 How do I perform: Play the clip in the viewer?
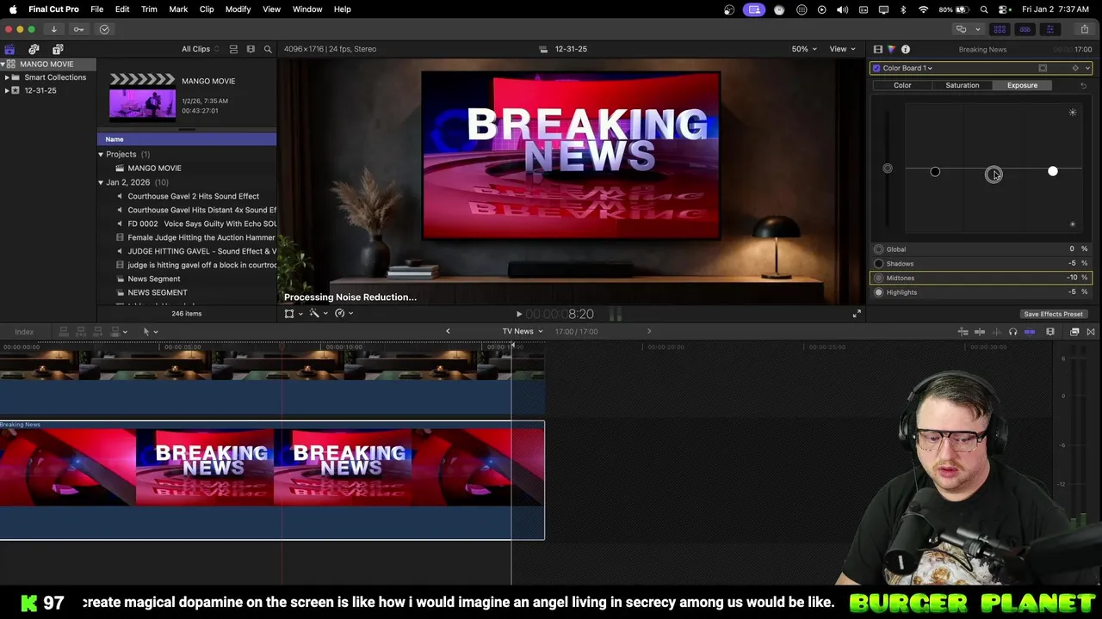518,315
